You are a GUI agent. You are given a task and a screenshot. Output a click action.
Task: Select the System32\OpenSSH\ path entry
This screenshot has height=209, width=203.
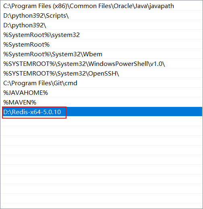point(101,74)
